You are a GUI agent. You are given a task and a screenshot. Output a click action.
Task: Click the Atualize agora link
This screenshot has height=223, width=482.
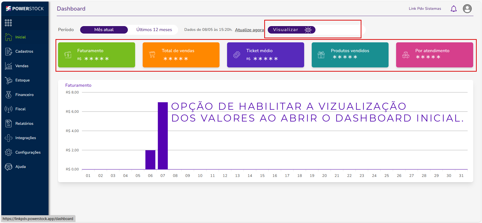click(249, 30)
